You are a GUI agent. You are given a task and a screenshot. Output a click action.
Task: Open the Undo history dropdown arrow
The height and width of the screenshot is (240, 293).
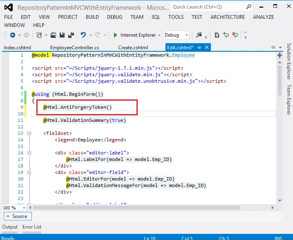(91, 35)
